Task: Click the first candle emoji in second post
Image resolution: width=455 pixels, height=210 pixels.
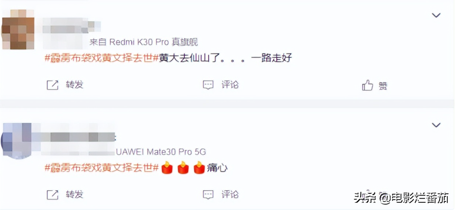Action: 167,168
